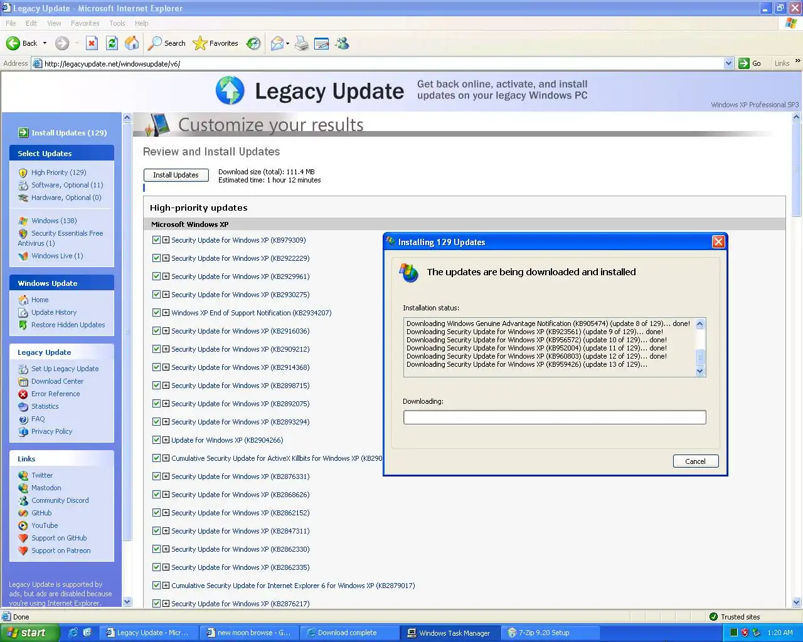Click the Forward arrow icon
Viewport: 803px width, 642px height.
61,43
